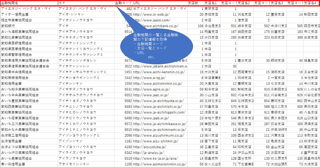Click the branch cell 豊浜支店

(x=245, y=61)
